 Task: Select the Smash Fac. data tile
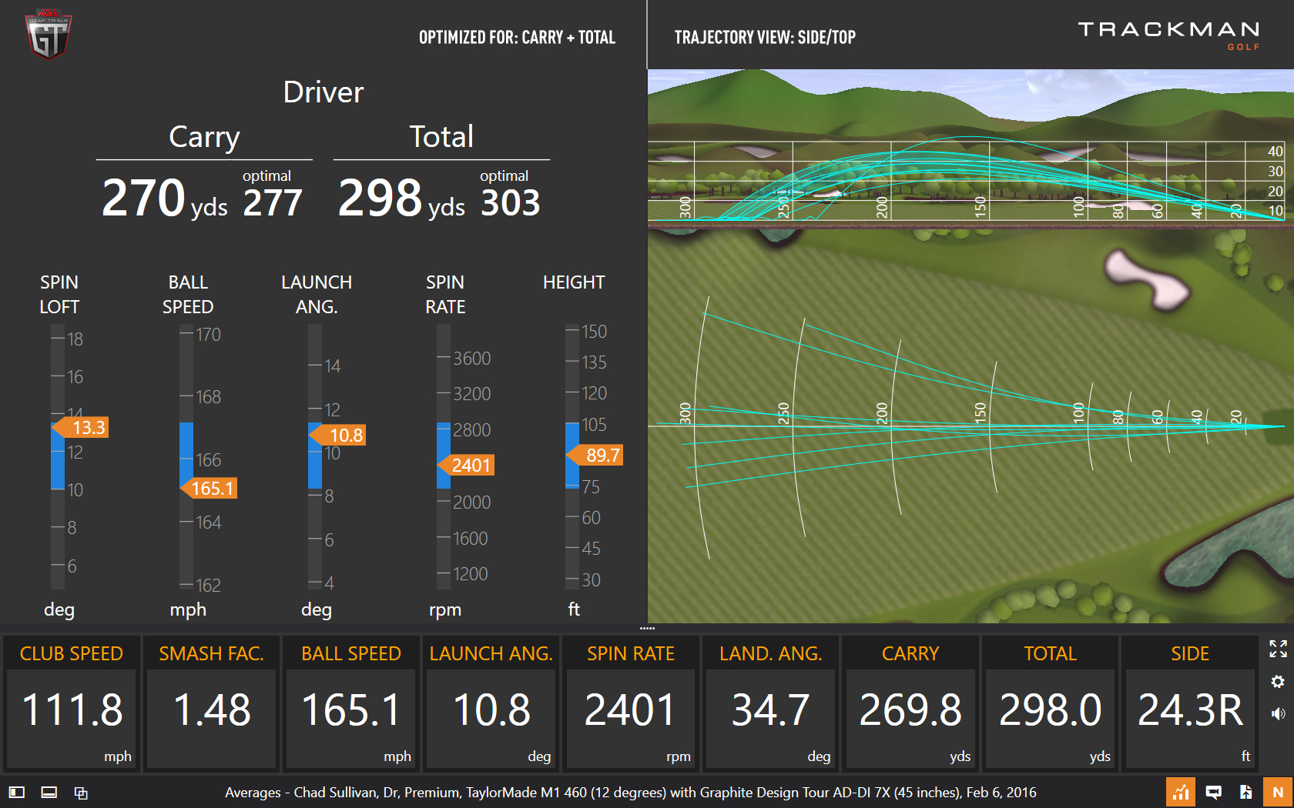[211, 703]
